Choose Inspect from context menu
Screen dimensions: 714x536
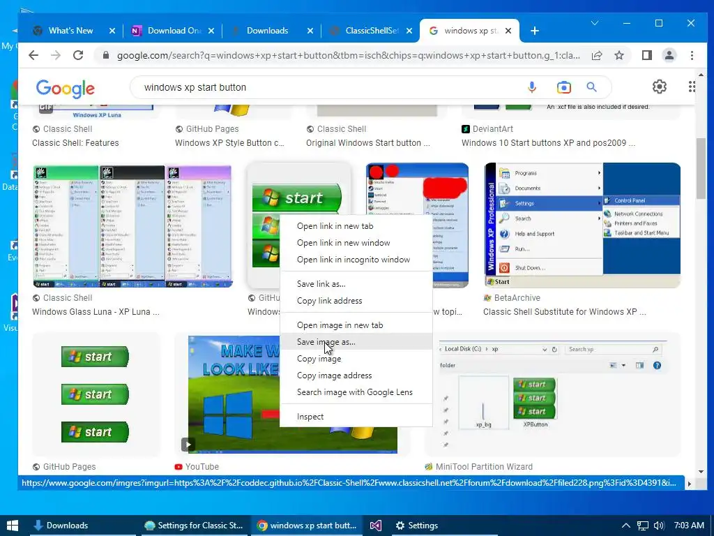pyautogui.click(x=356, y=417)
